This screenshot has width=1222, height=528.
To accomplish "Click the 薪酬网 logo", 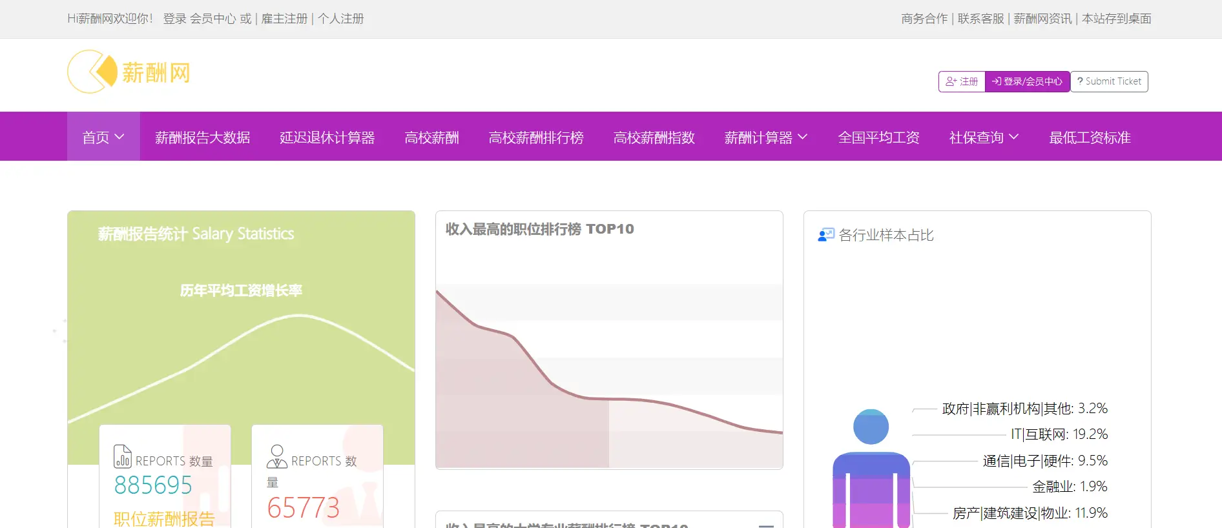I will point(129,72).
